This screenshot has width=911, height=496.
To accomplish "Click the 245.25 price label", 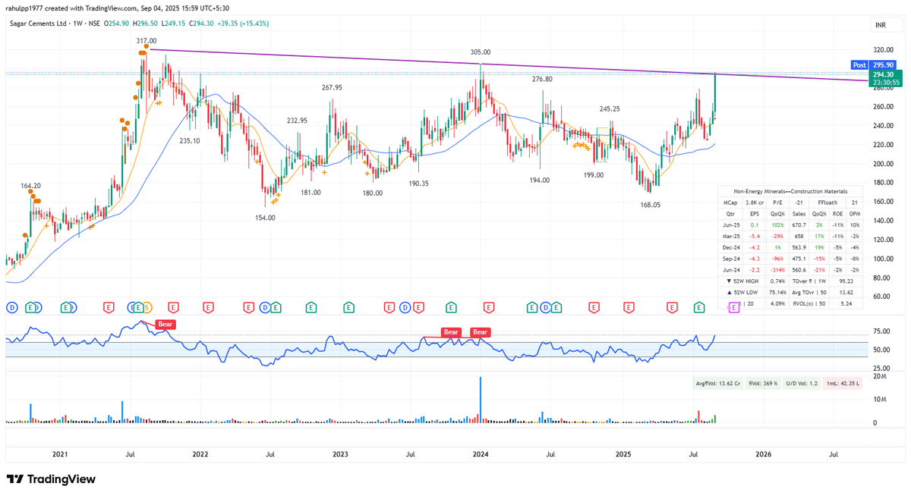I will tap(610, 108).
